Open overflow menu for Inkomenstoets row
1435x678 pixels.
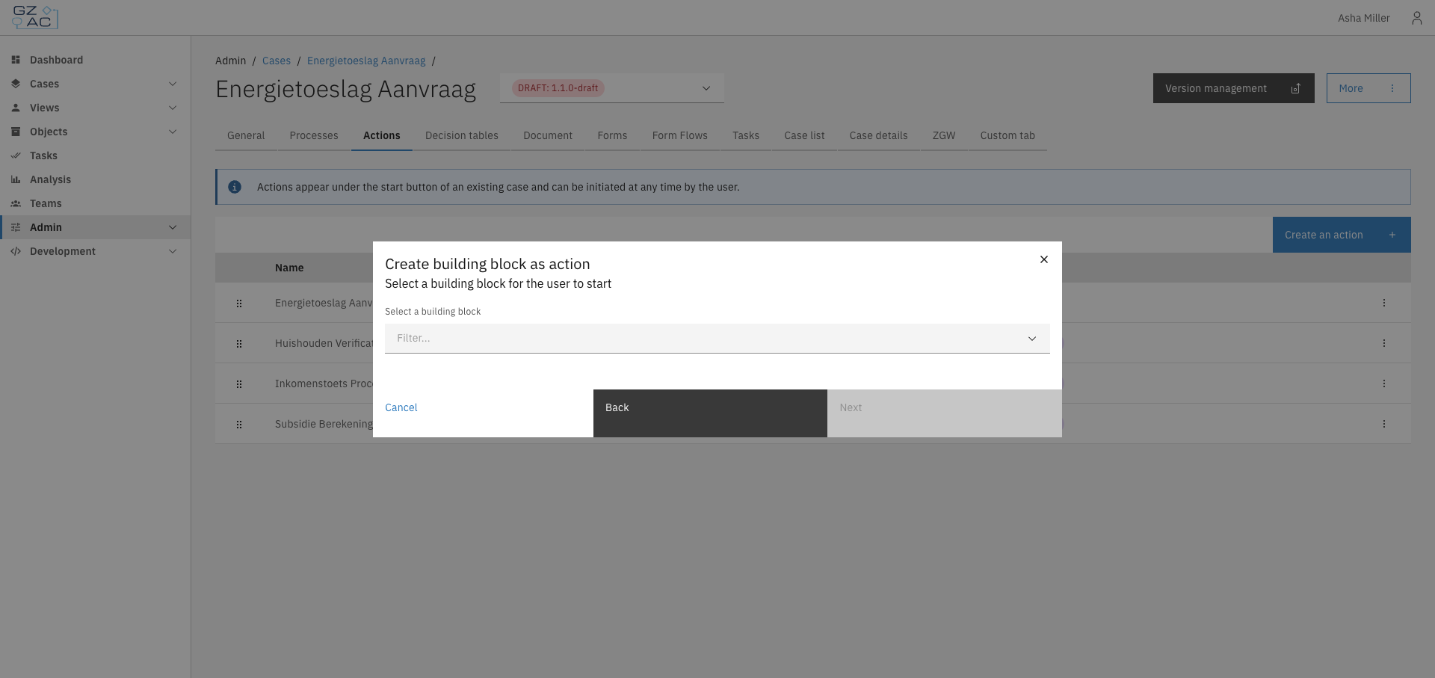point(1384,383)
